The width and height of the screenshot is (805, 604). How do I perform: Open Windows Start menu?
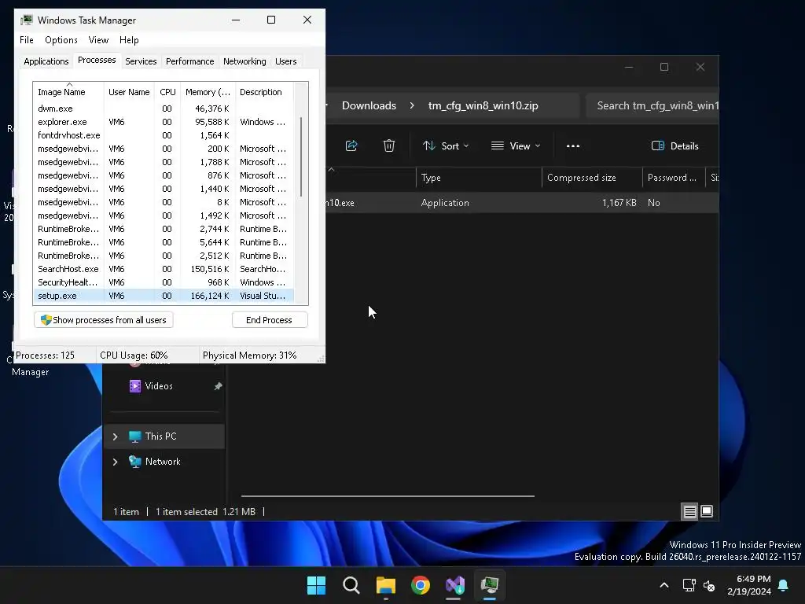pyautogui.click(x=316, y=585)
